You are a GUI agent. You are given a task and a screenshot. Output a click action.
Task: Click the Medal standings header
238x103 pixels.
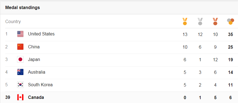click(x=23, y=8)
